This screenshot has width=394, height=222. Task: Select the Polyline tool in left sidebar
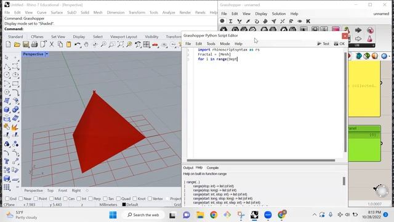click(x=7, y=67)
